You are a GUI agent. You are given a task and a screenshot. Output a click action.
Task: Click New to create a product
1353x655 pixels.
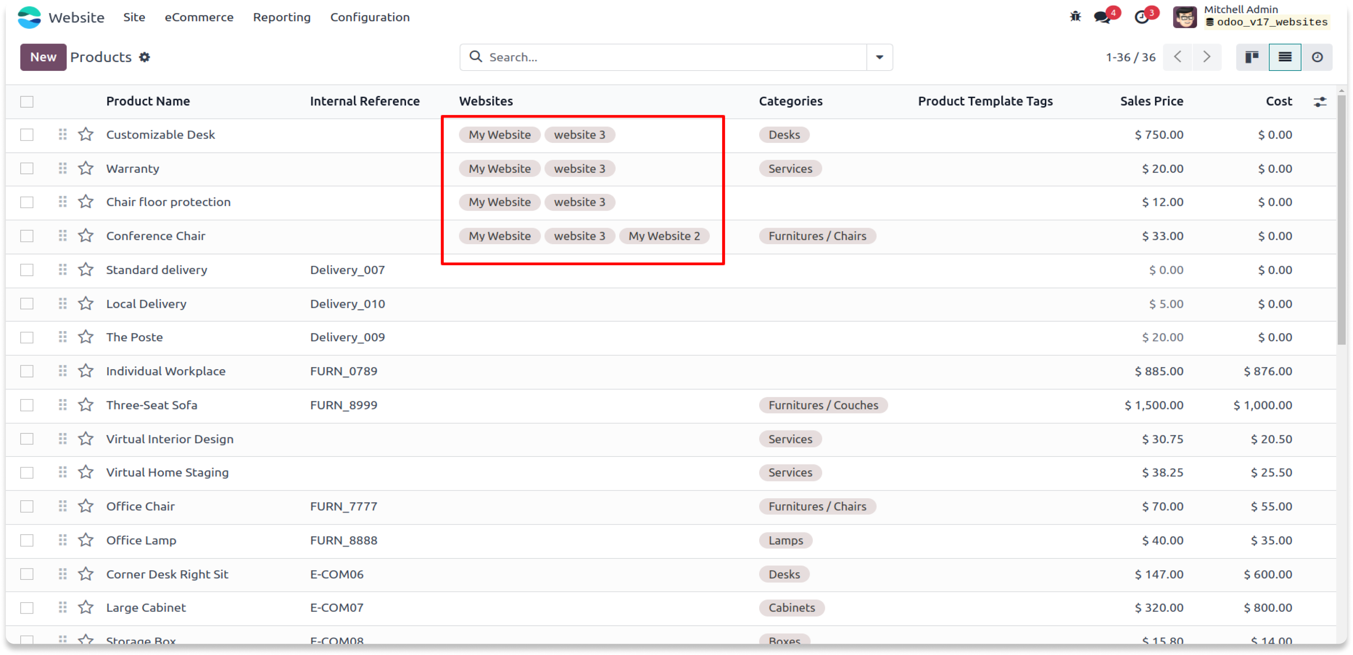pos(43,57)
